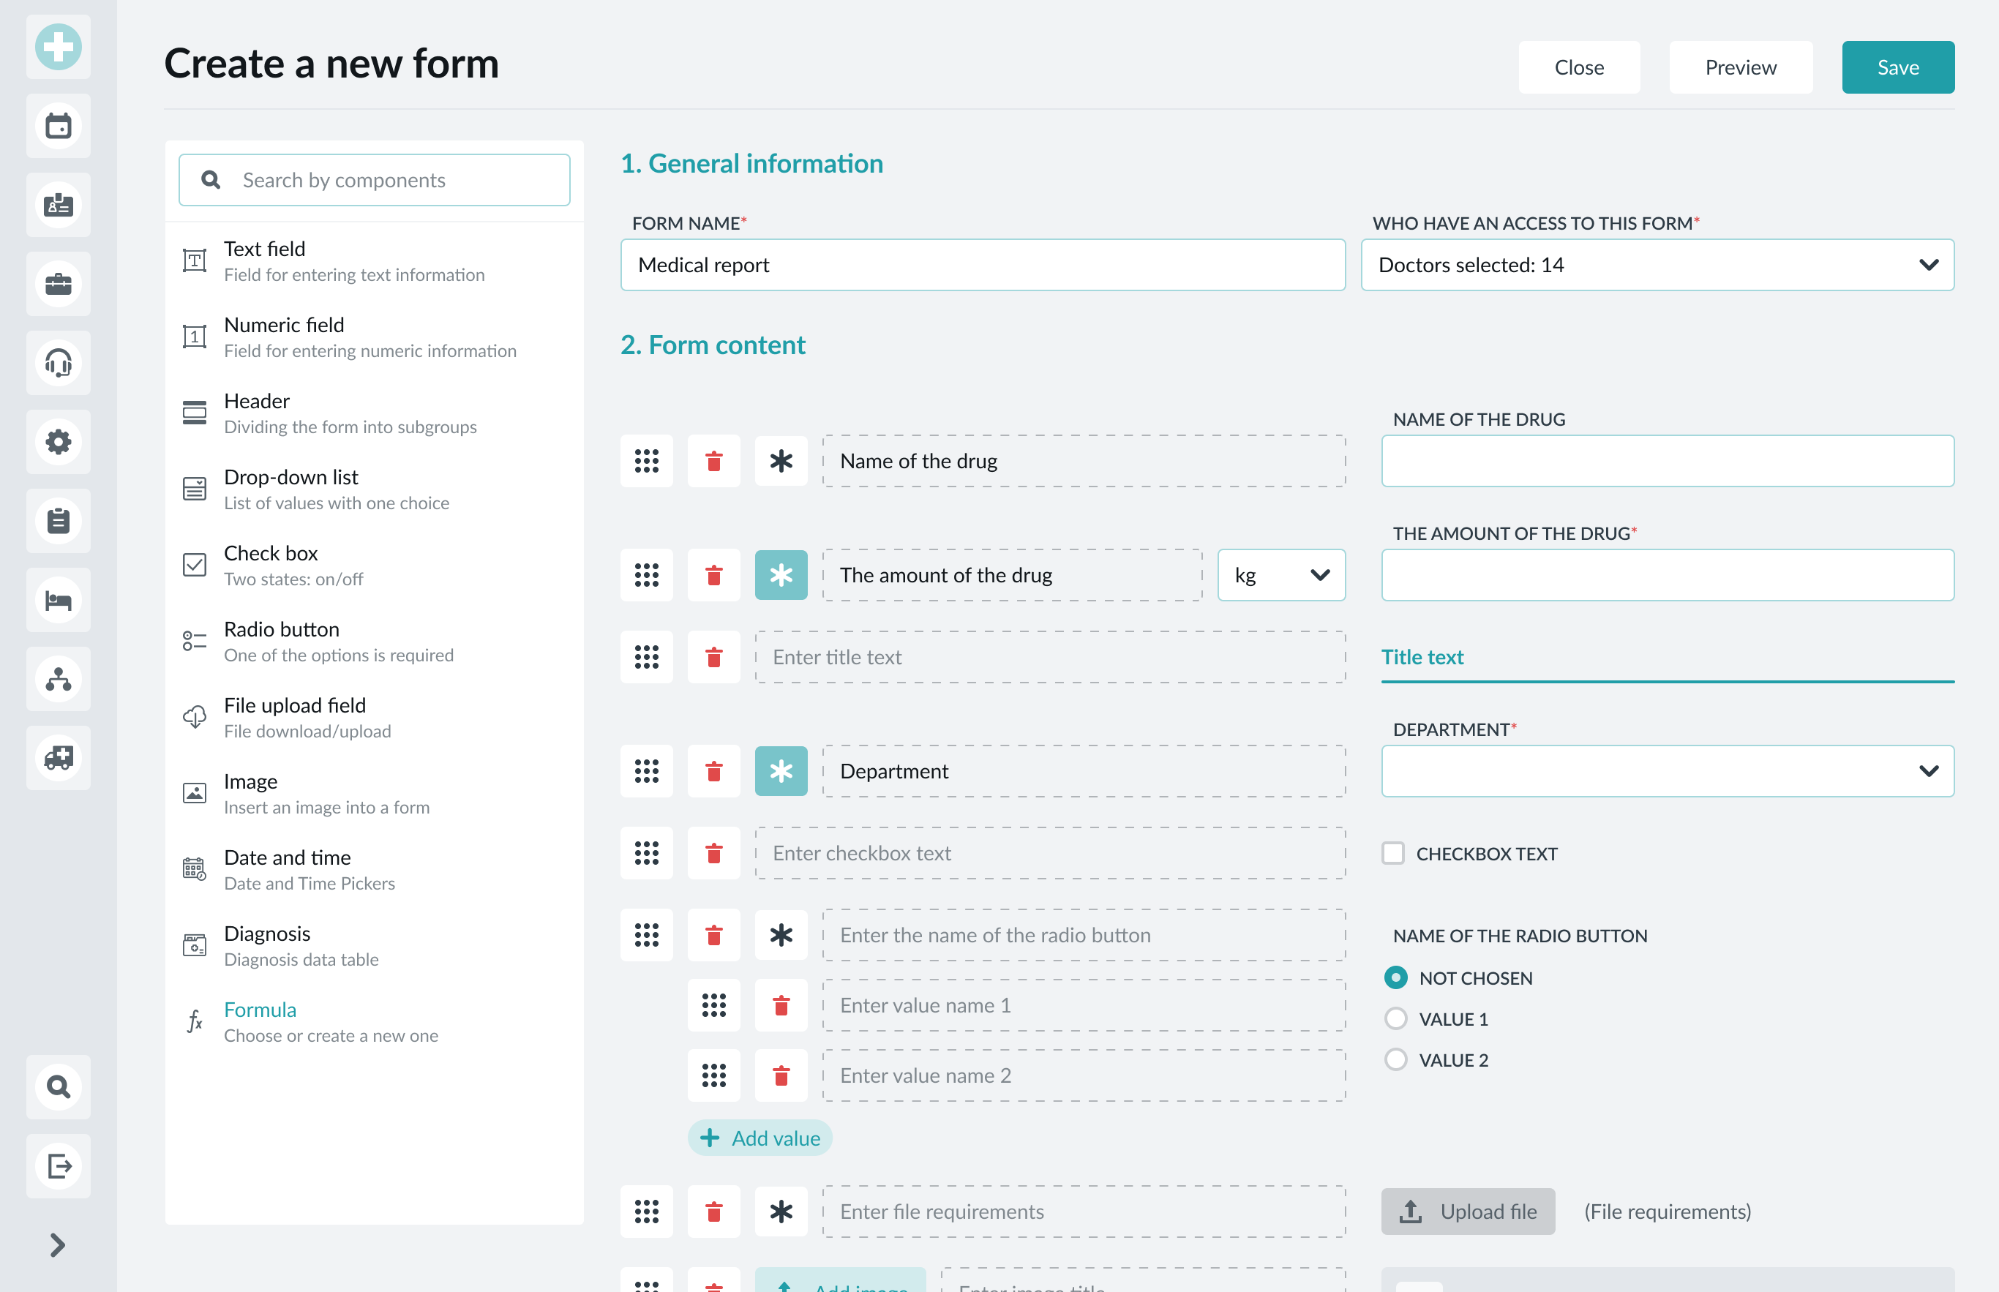This screenshot has height=1292, width=1999.
Task: Click the briefcase icon in sidebar
Action: [58, 285]
